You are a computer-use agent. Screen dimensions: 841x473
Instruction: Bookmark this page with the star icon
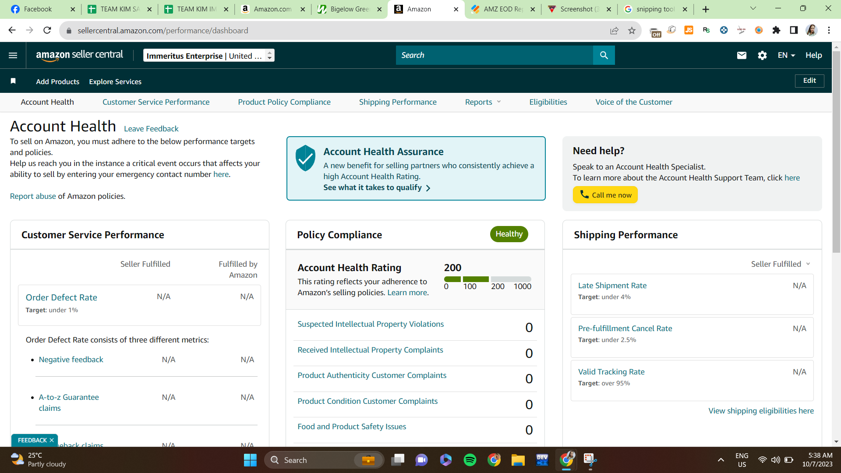[x=632, y=30]
